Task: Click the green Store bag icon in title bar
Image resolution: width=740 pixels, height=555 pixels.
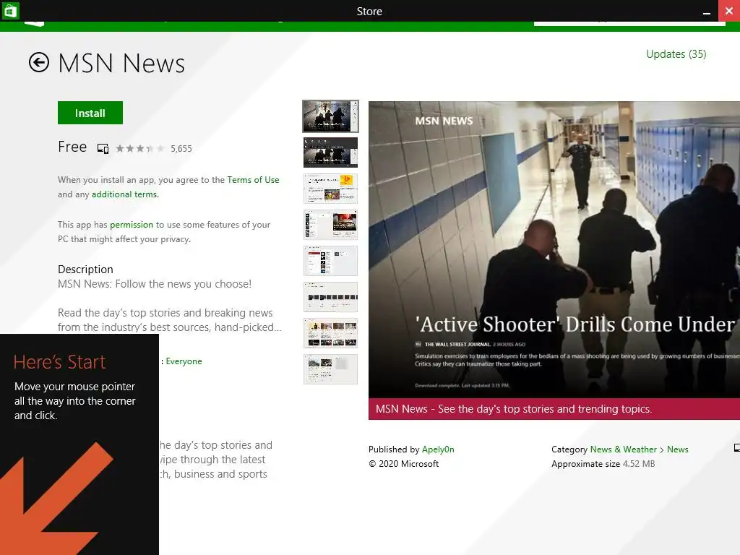Action: coord(10,10)
